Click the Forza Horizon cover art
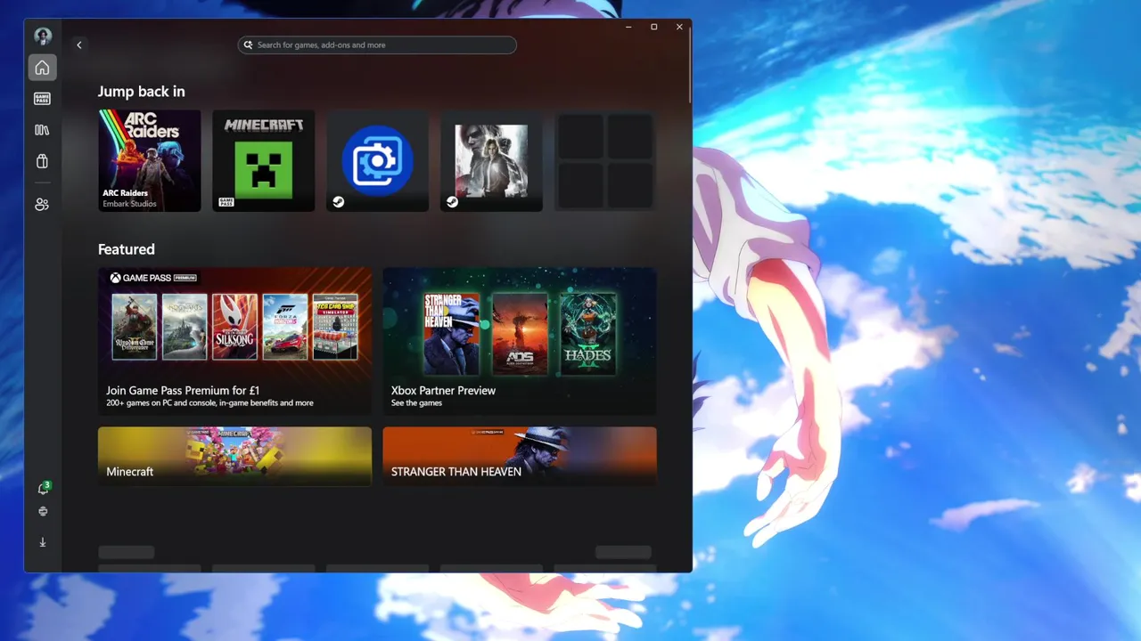This screenshot has width=1141, height=641. point(285,327)
